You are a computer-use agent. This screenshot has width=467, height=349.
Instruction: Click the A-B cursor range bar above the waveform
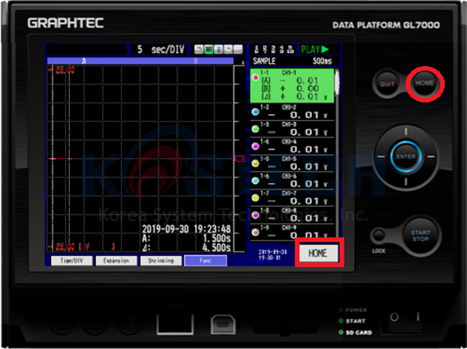coord(140,61)
